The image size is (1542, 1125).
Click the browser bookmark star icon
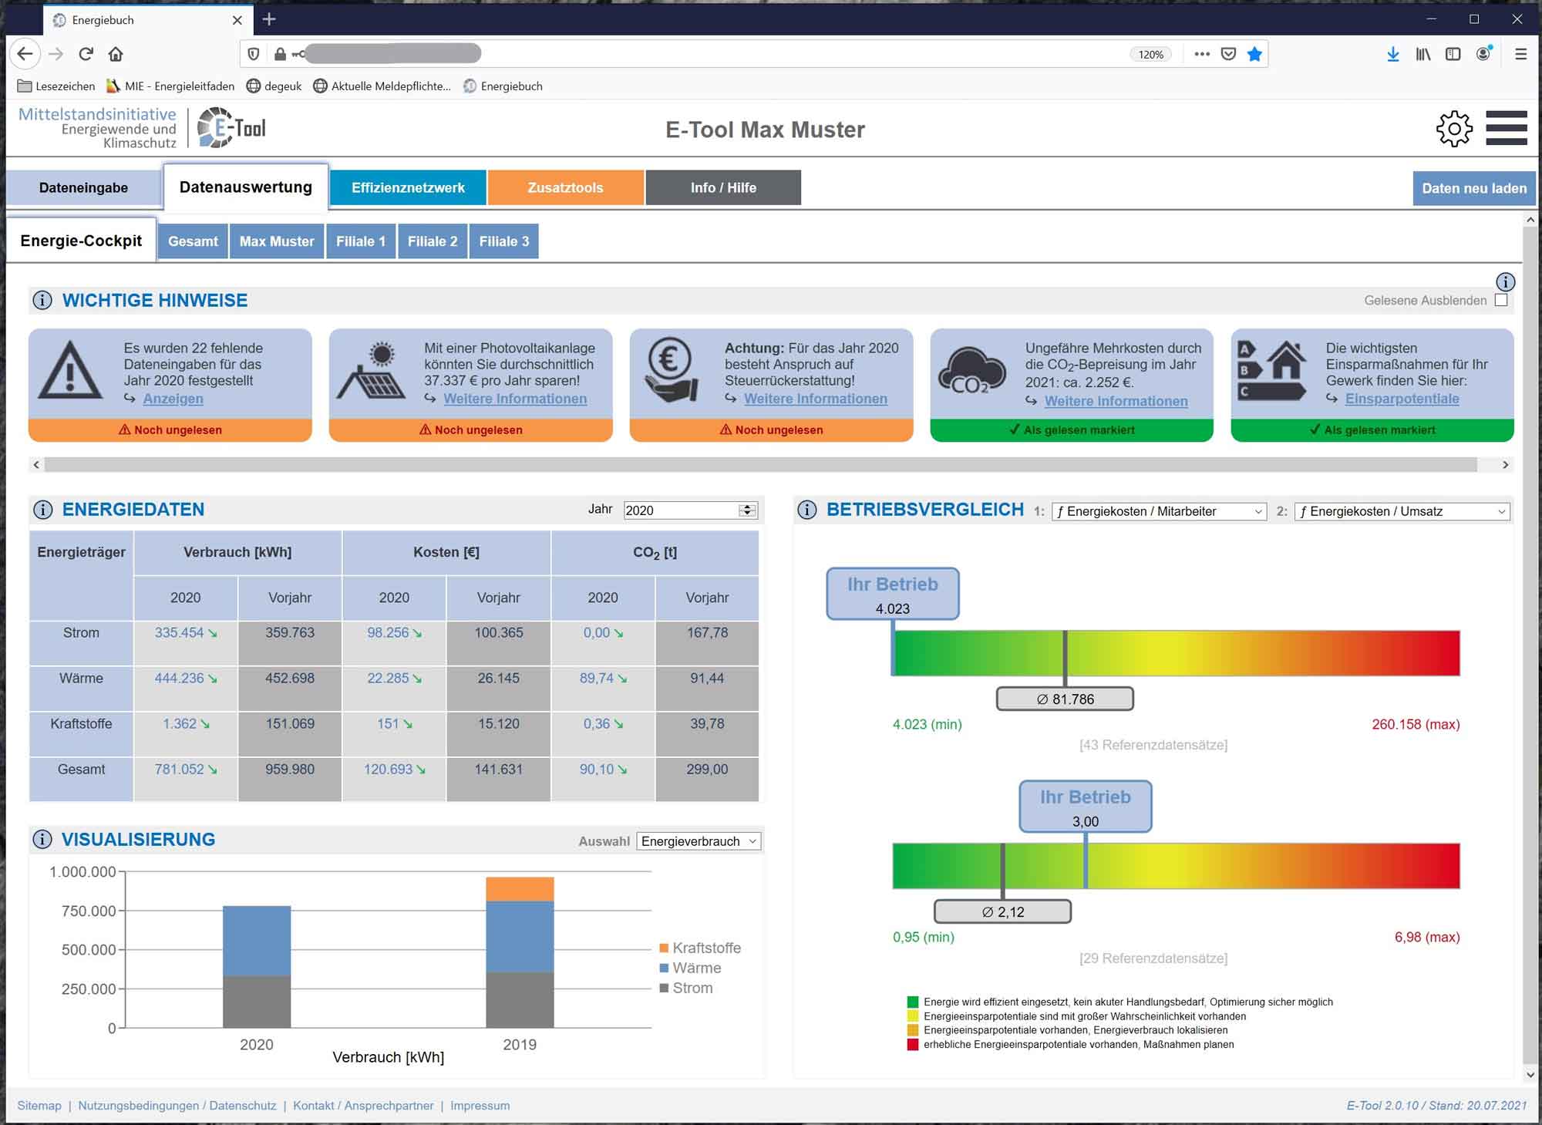tap(1254, 54)
